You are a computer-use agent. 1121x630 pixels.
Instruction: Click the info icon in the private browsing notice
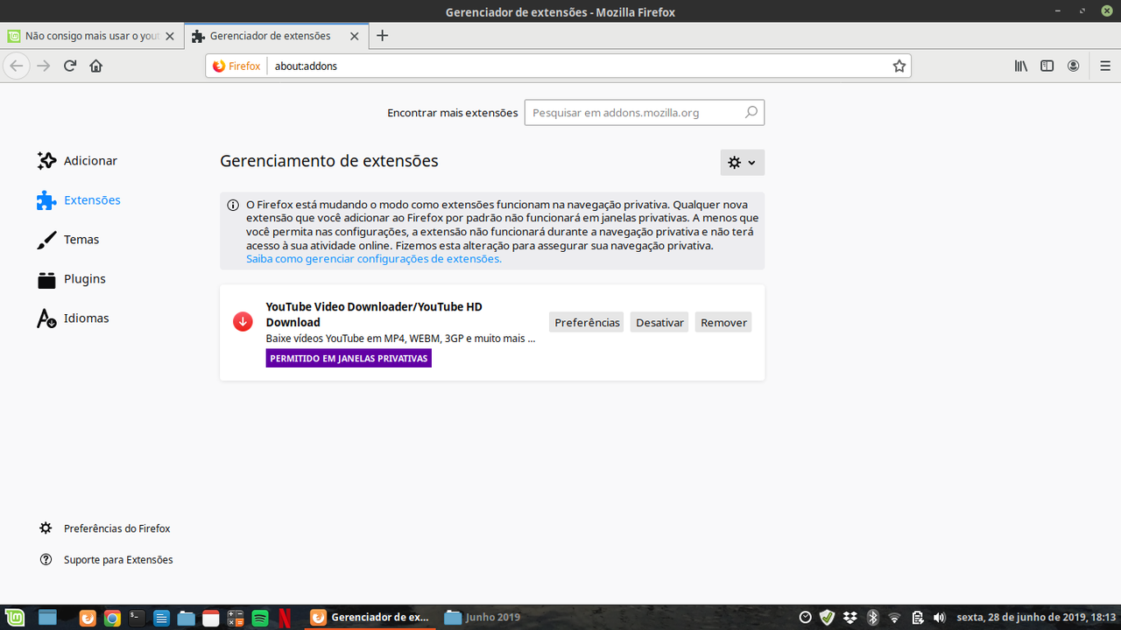[x=233, y=206]
